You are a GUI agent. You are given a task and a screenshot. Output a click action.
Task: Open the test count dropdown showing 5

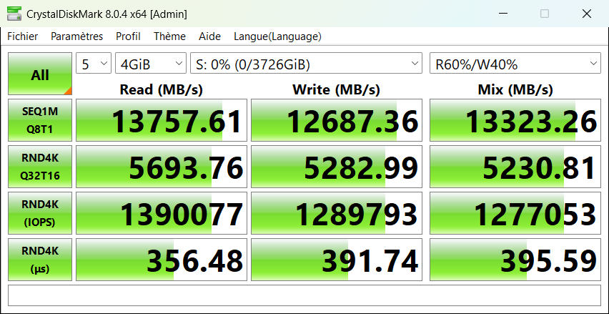[94, 64]
